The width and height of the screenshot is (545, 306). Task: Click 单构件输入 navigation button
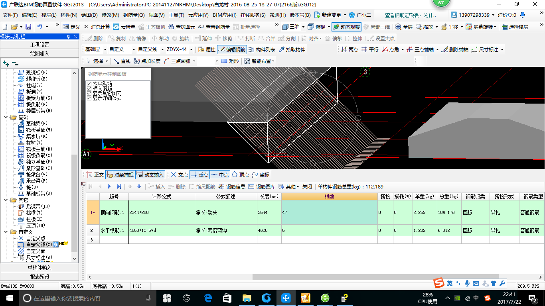click(x=40, y=268)
